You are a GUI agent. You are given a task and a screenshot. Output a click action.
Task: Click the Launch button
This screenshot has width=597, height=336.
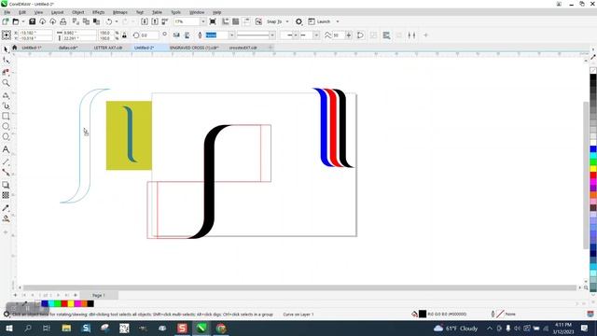click(x=319, y=21)
